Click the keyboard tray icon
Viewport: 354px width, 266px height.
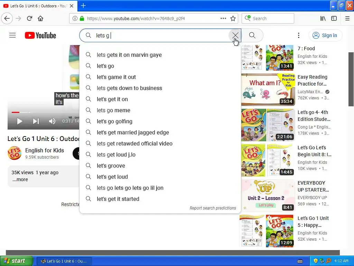[300, 261]
